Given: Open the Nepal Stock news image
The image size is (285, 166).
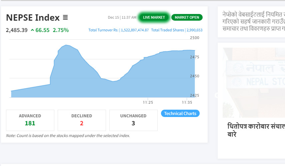Looking at the screenshot, I should 254,82.
